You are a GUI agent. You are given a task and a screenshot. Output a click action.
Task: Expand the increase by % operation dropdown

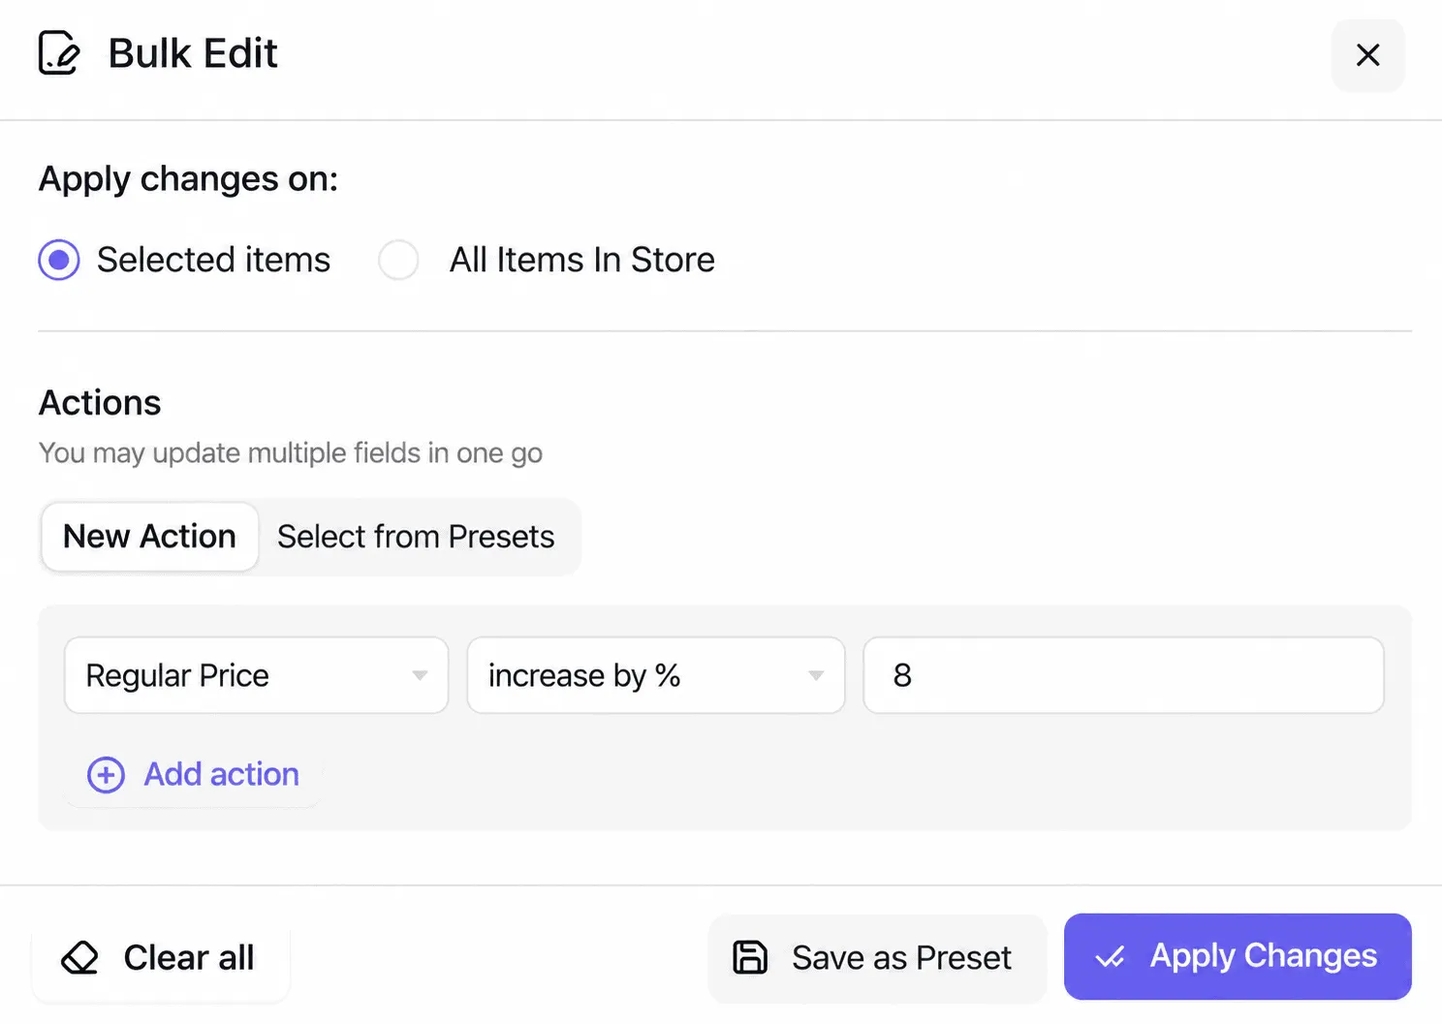(x=656, y=675)
